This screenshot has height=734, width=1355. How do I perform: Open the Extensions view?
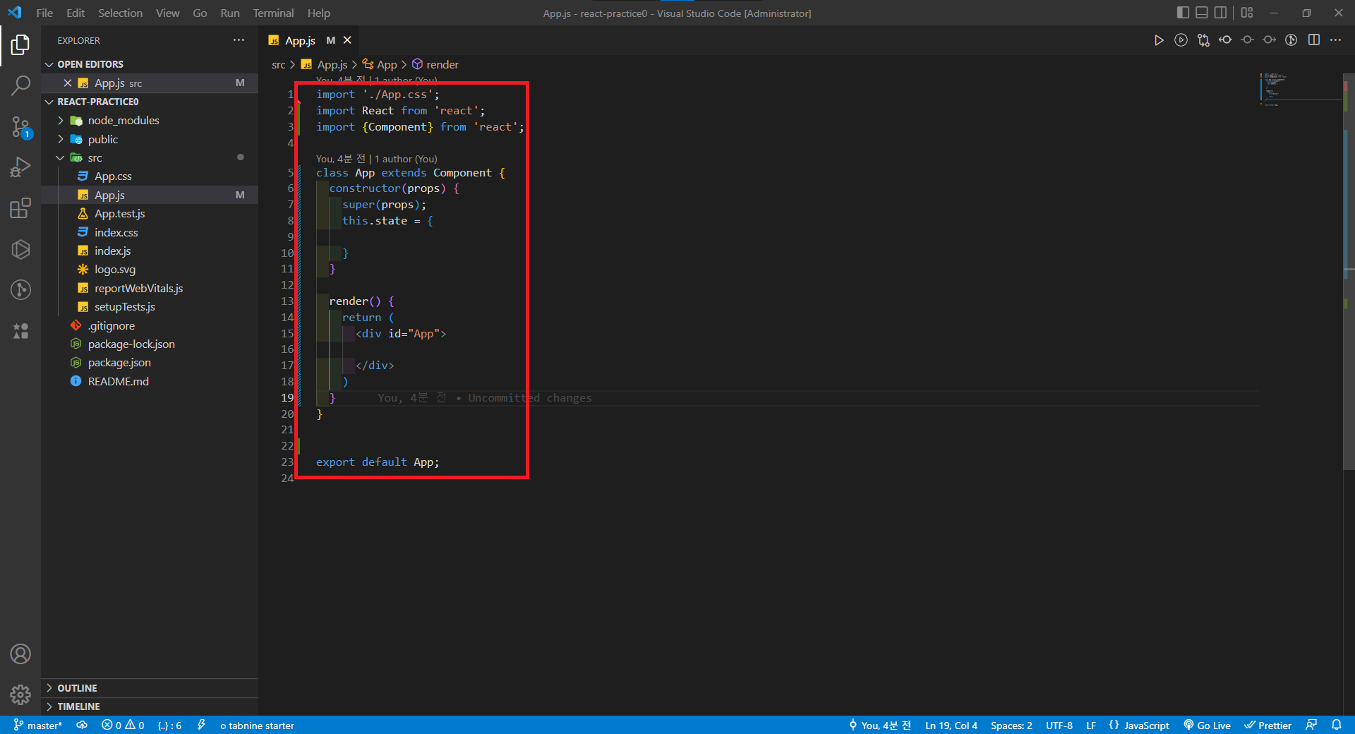(20, 208)
